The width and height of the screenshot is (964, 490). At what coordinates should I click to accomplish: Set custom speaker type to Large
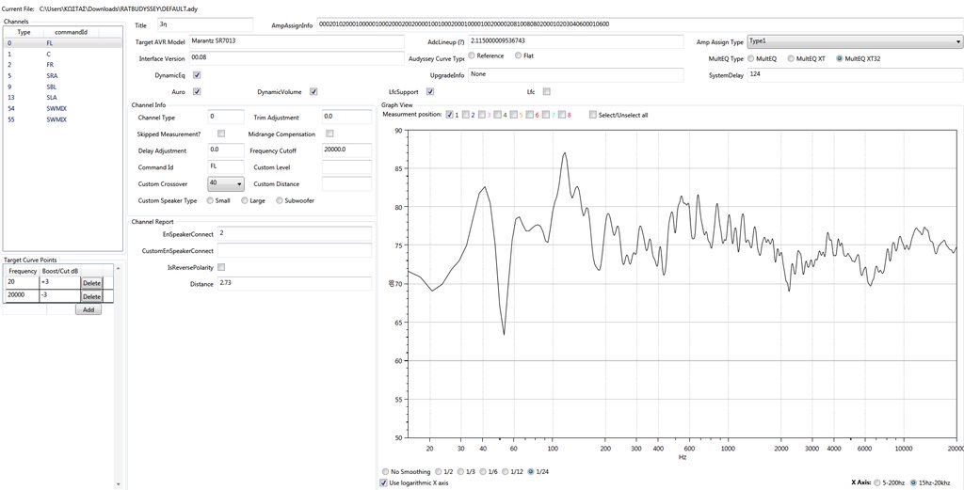[x=245, y=200]
